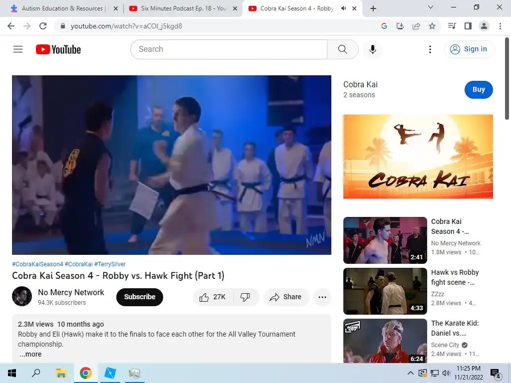
Task: Open 'The Karate Kid: Daniel vs.' title
Action: [455, 328]
